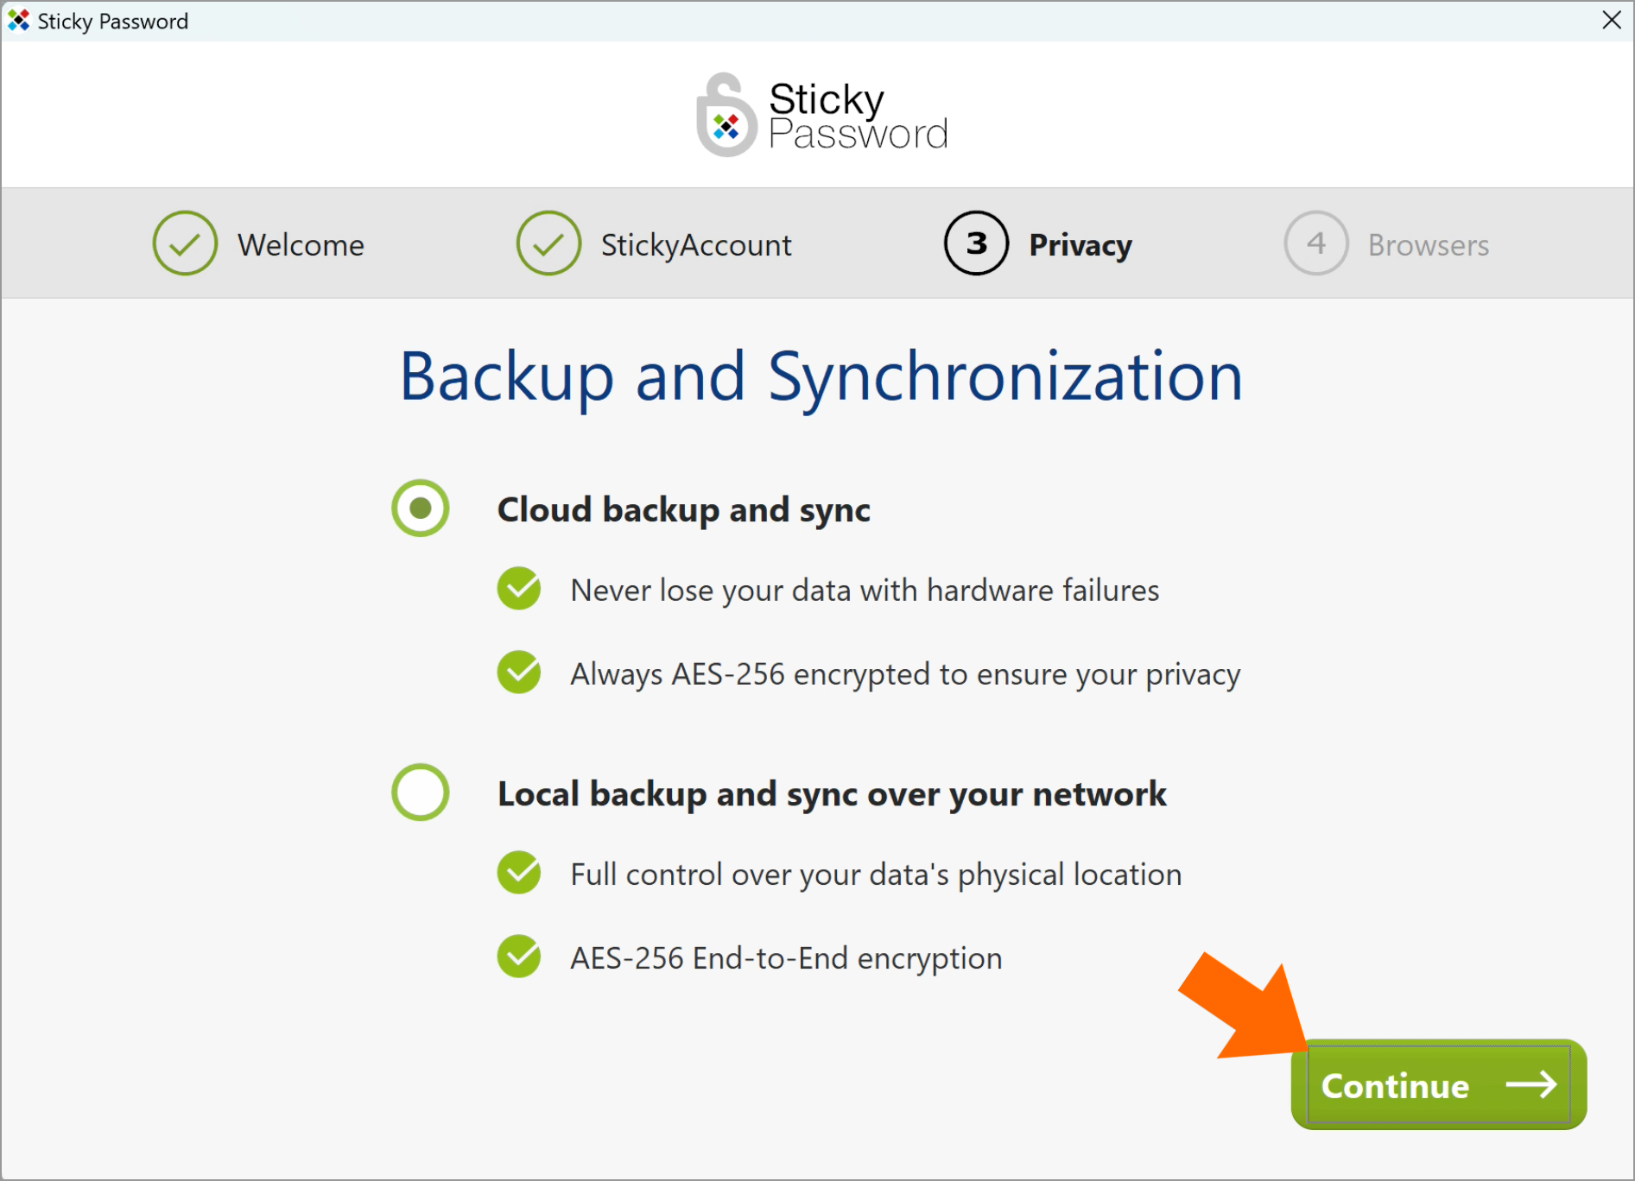The width and height of the screenshot is (1635, 1181).
Task: Click 'Full control over your data's physical location'
Action: pyautogui.click(x=876, y=875)
